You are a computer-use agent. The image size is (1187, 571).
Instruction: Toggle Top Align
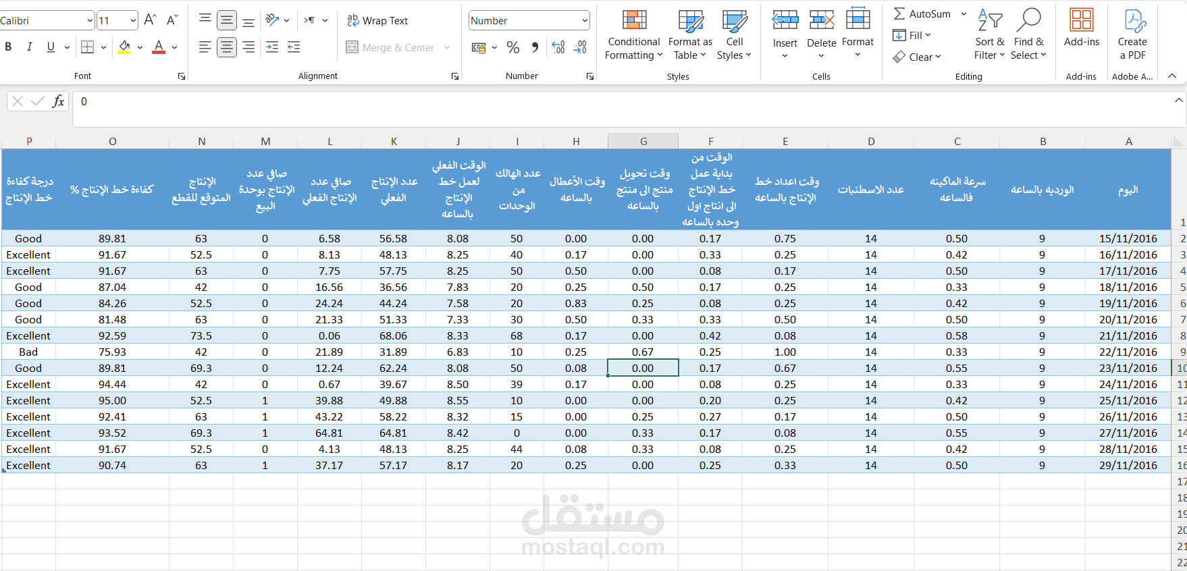click(x=205, y=20)
